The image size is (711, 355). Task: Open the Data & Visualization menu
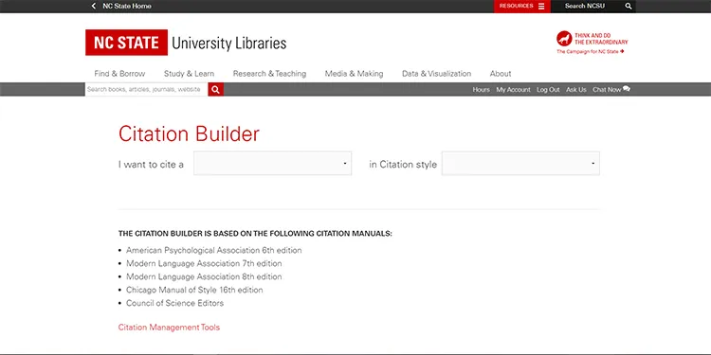(x=437, y=73)
